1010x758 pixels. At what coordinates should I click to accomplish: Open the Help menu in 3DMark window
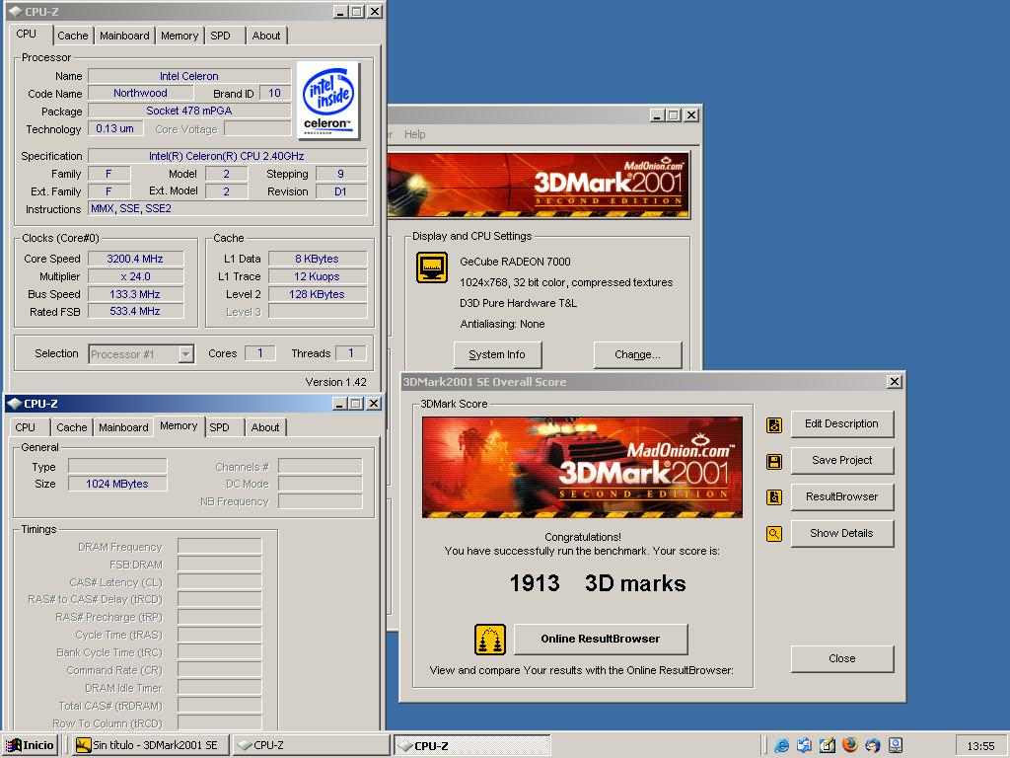click(415, 134)
